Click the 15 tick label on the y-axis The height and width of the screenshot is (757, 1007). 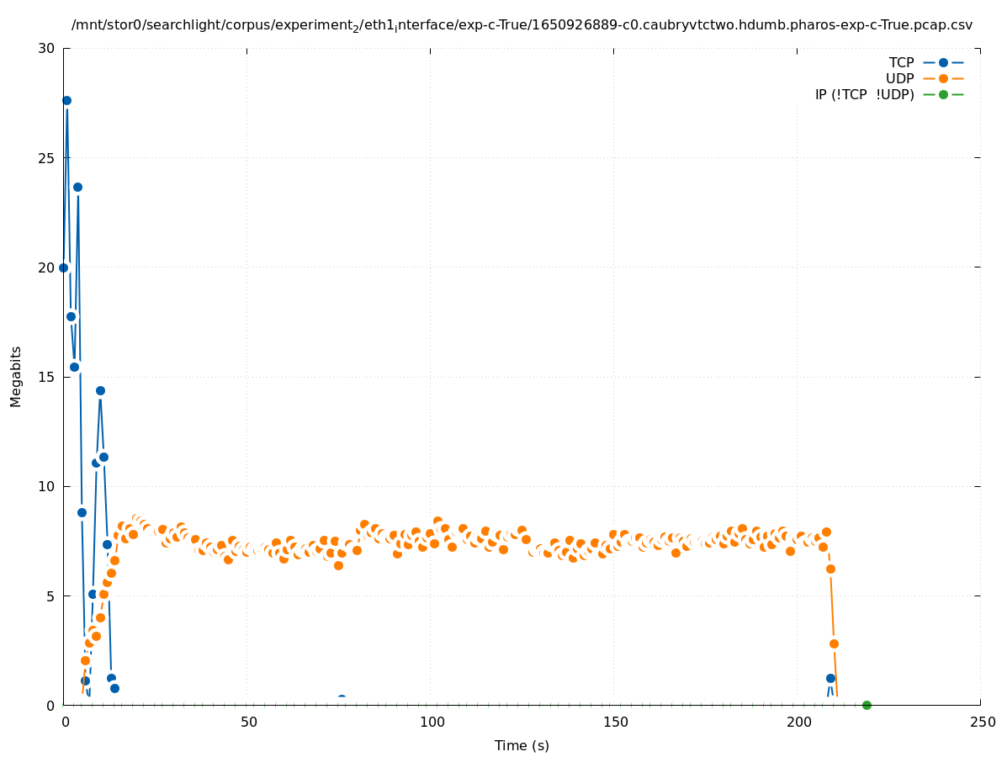pyautogui.click(x=46, y=377)
